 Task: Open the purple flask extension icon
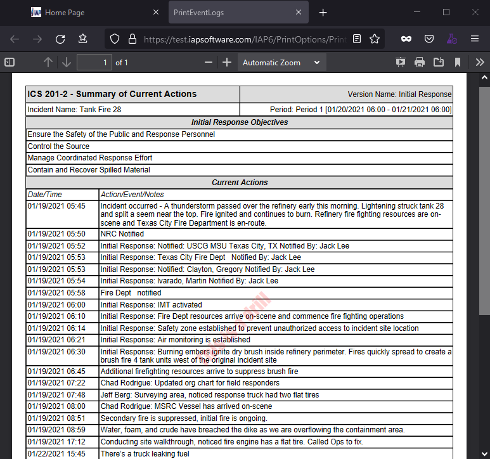[452, 39]
